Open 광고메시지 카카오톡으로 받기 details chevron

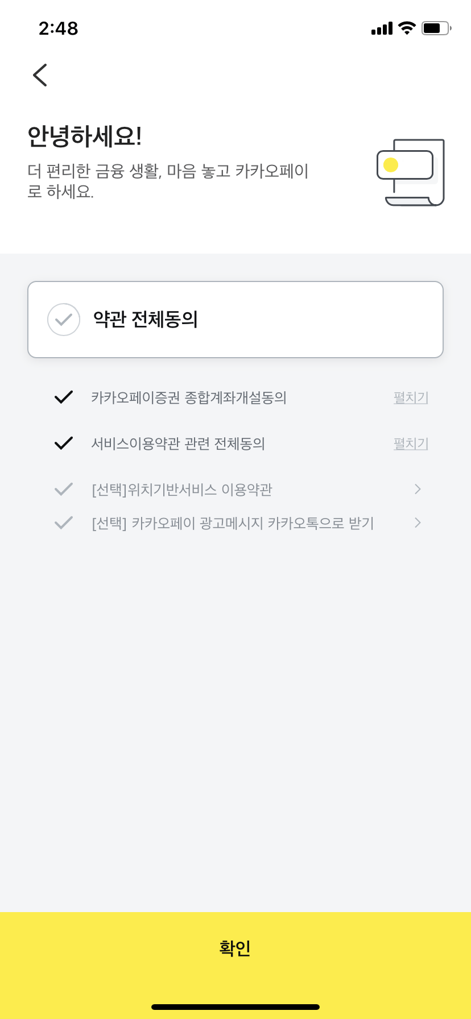coord(418,523)
